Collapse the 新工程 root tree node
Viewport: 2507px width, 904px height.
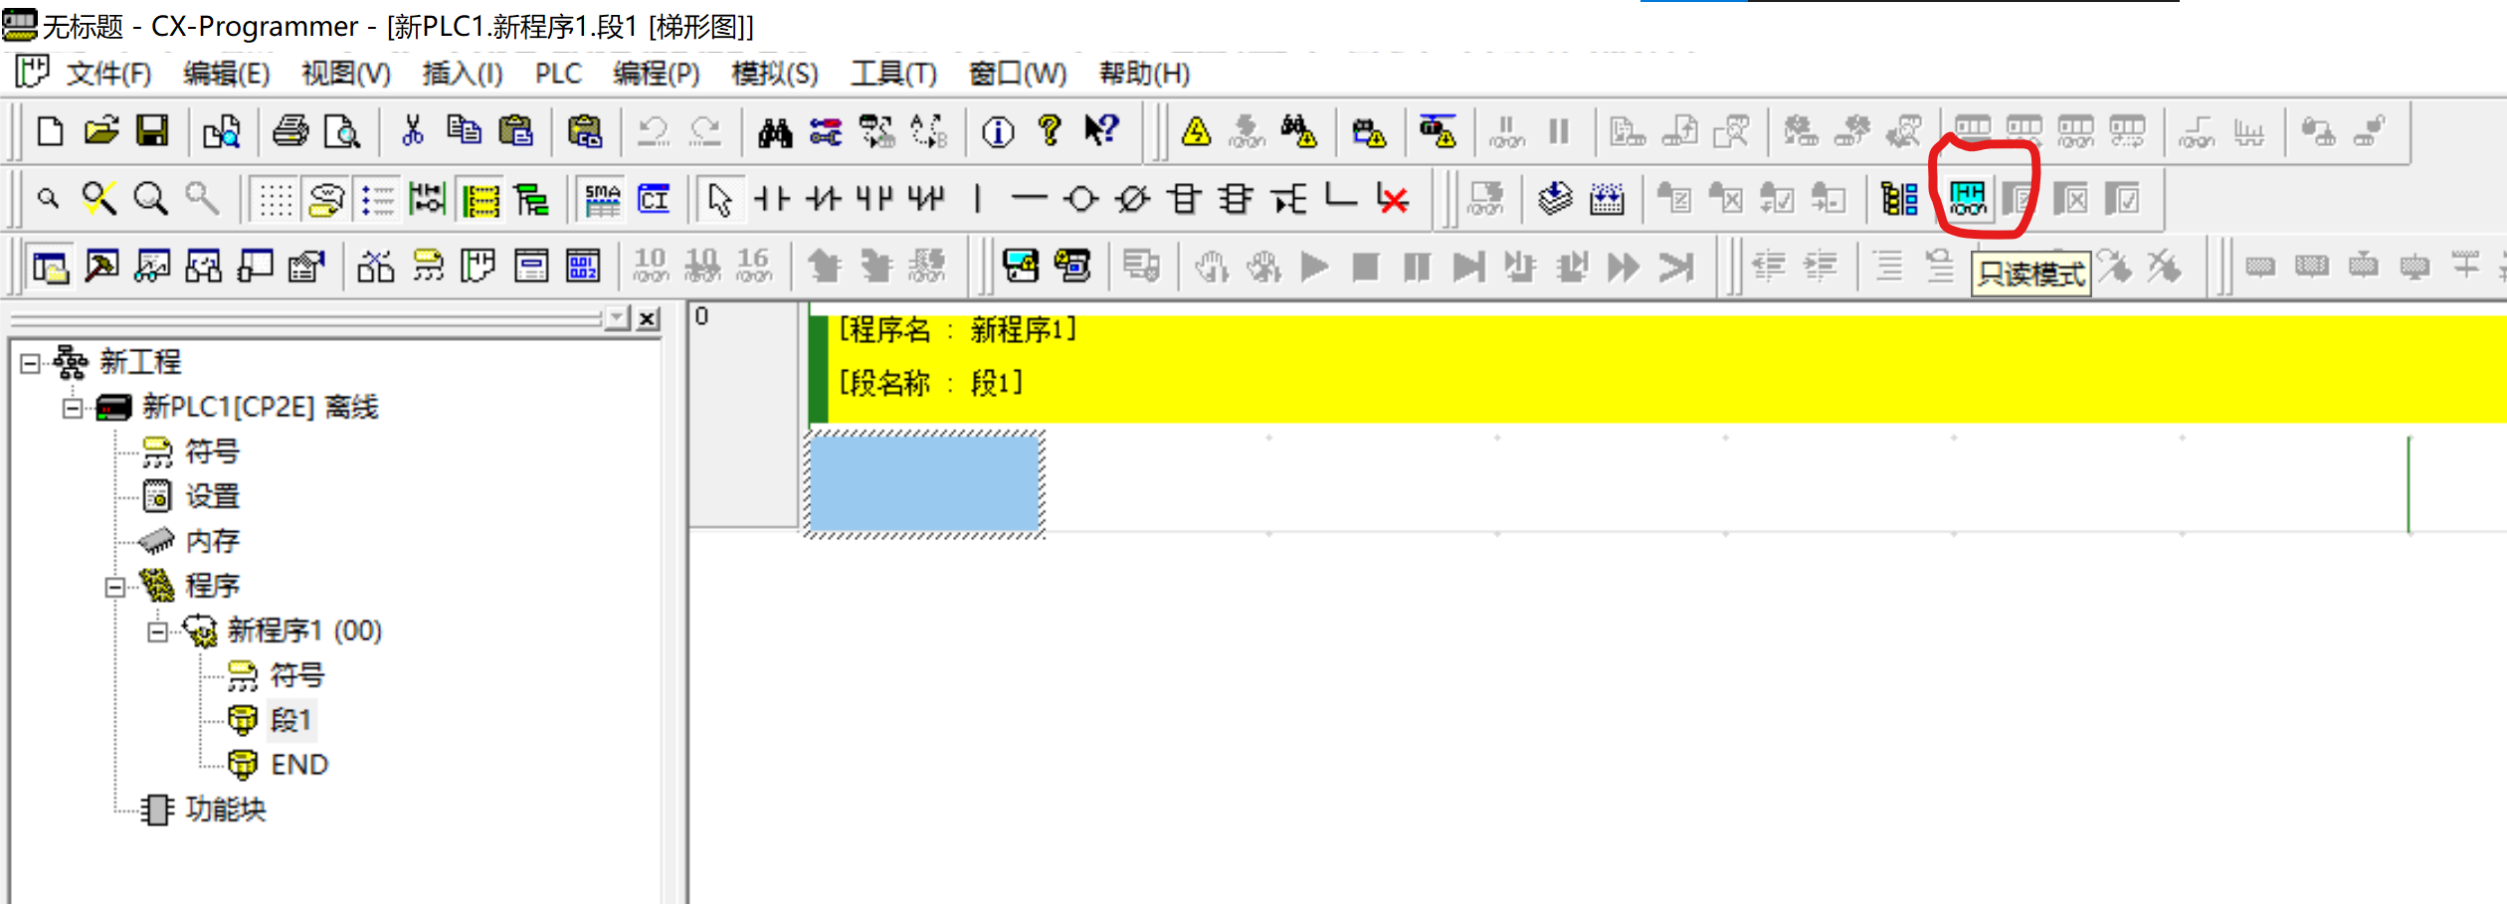click(x=31, y=363)
